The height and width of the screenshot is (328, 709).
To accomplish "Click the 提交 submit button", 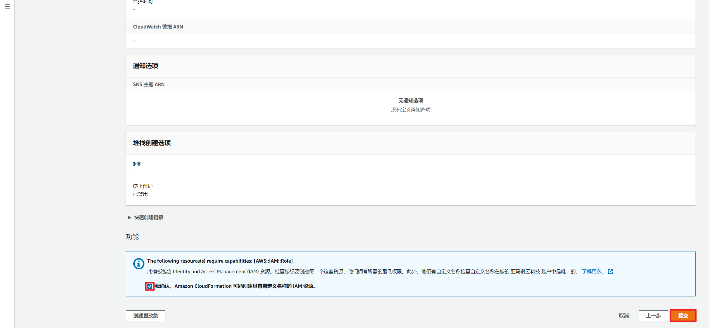I will (683, 316).
